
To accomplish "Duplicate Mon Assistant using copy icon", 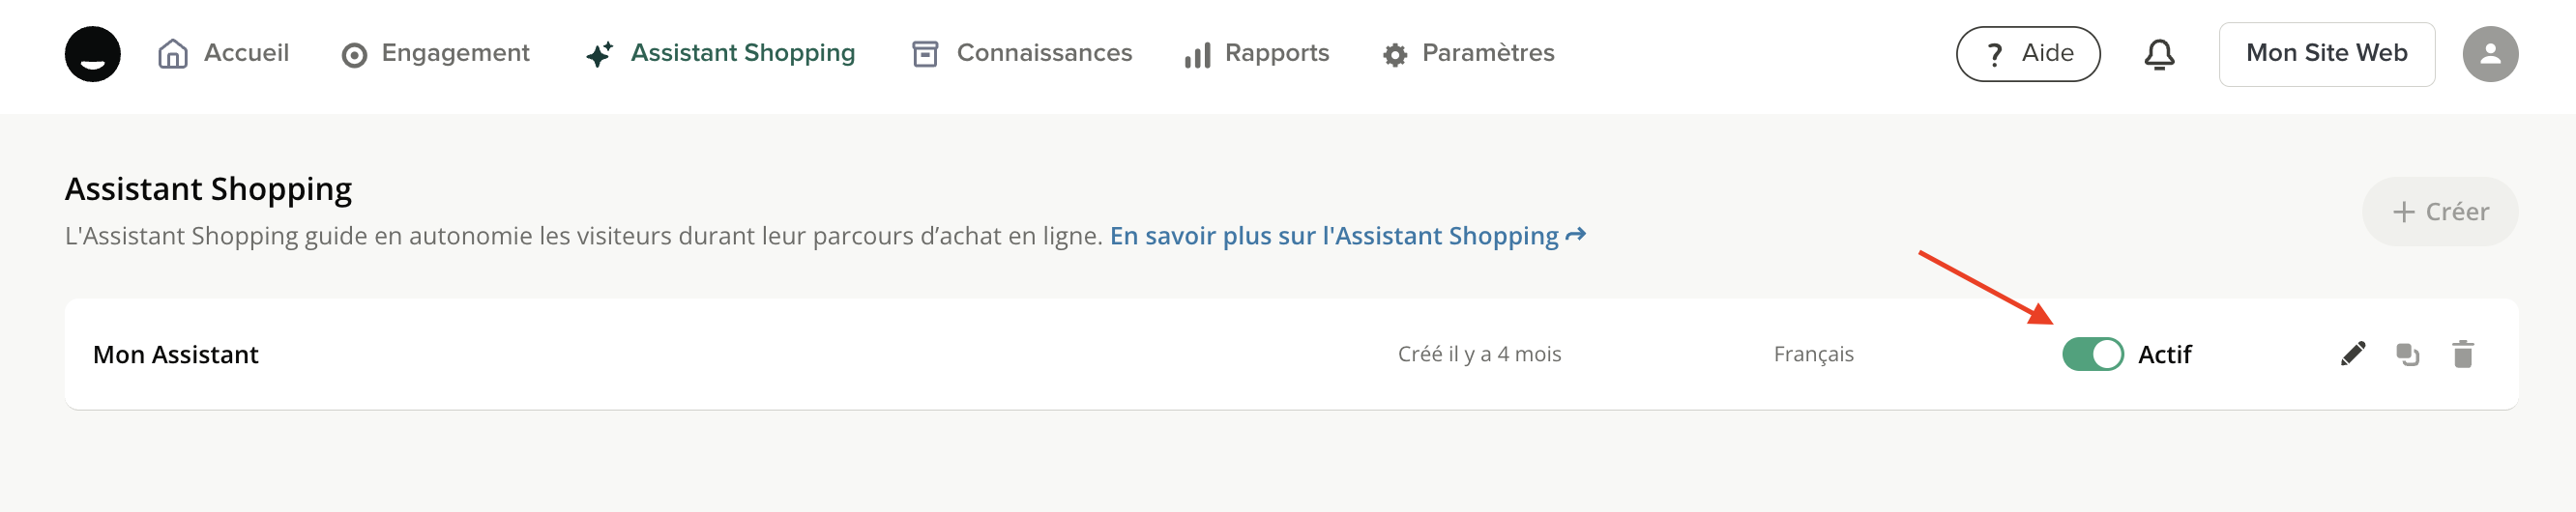I will (2407, 354).
